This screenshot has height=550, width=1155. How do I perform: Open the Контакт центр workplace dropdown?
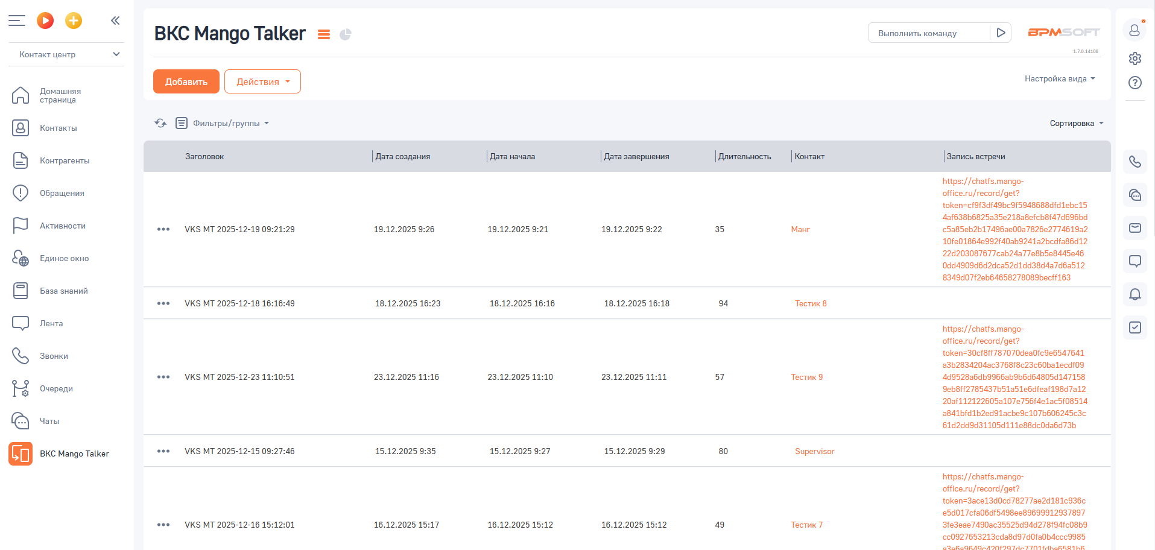(66, 54)
